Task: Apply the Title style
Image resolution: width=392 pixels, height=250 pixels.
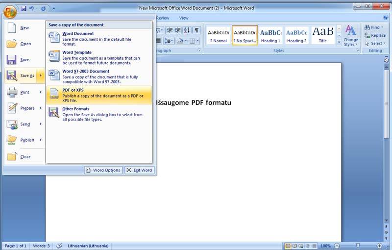Action: point(323,35)
